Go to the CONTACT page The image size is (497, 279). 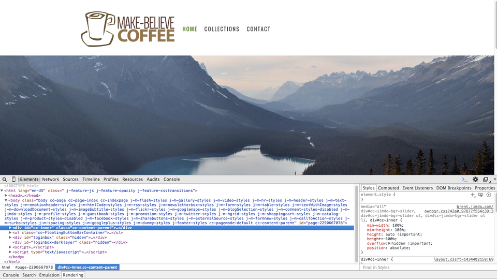258,29
